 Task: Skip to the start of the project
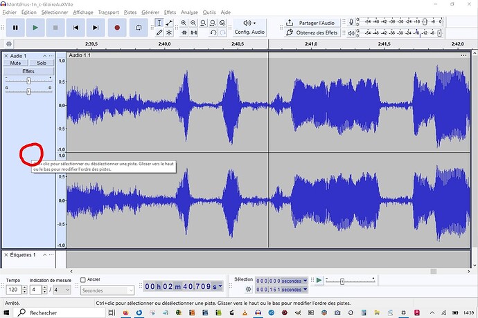(x=76, y=28)
